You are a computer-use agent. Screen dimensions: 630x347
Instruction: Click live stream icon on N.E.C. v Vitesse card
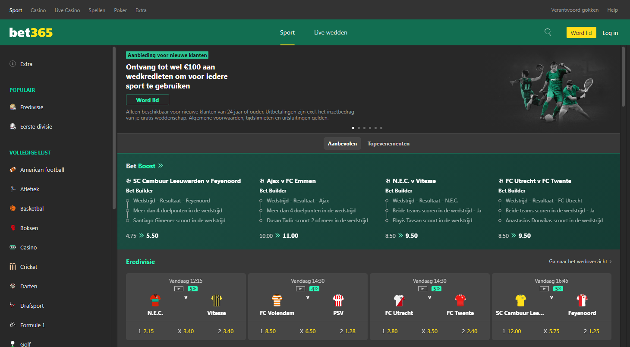pos(179,289)
